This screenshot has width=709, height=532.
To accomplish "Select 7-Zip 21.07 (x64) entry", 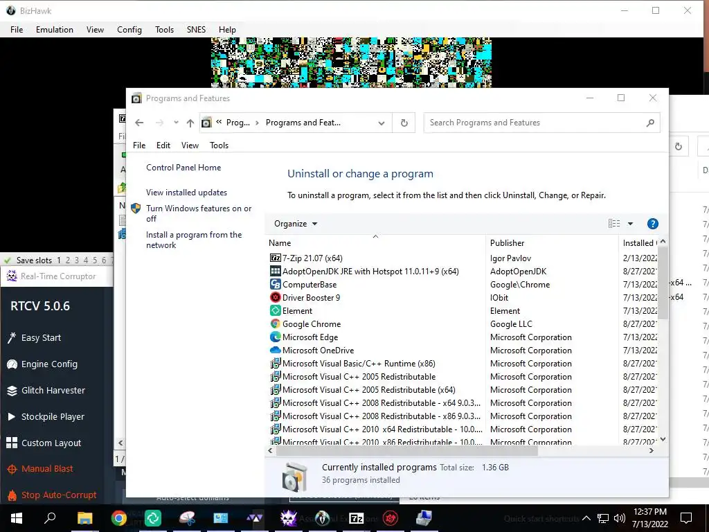I will click(x=312, y=258).
